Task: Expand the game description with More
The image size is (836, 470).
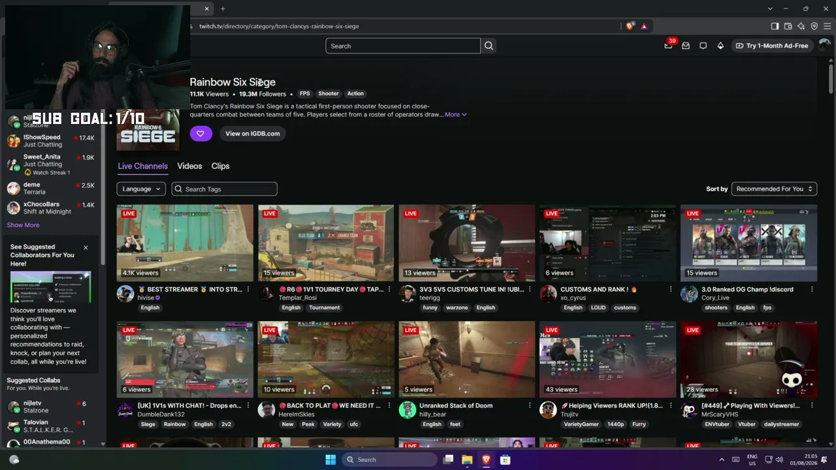Action: (x=456, y=115)
